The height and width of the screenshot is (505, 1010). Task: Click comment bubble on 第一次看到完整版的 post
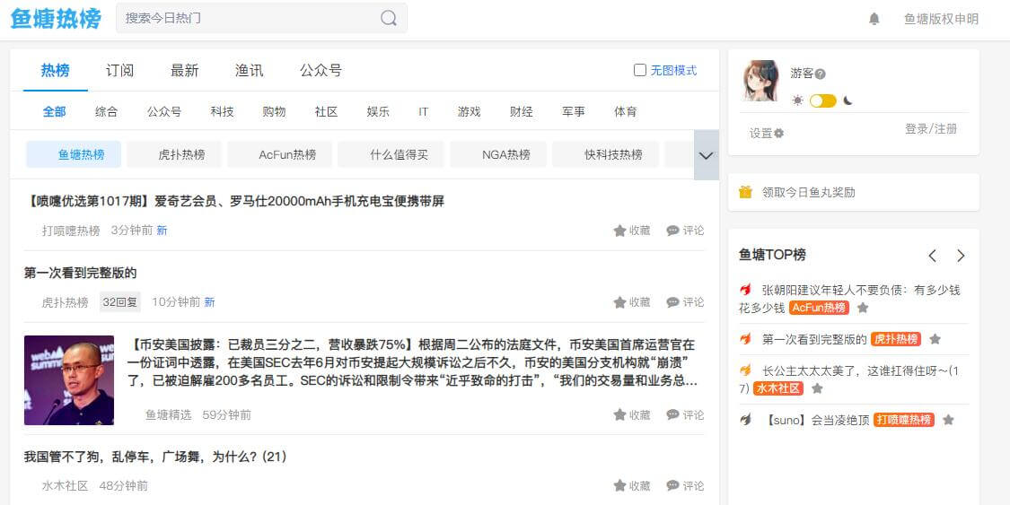coord(672,302)
